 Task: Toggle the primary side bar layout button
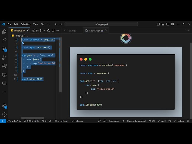(x=158, y=24)
